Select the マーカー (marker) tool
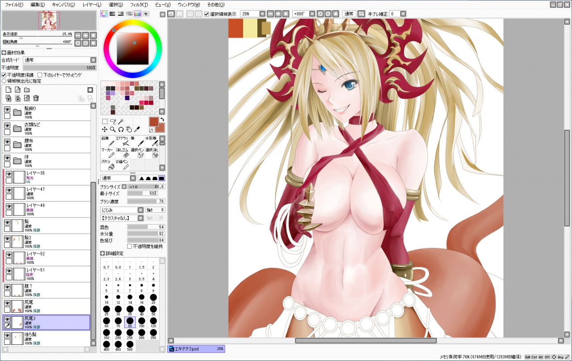Image resolution: width=572 pixels, height=361 pixels. [108, 153]
